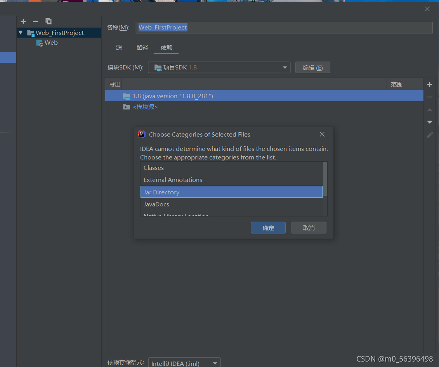Copy the module via the copy icon

coord(48,21)
